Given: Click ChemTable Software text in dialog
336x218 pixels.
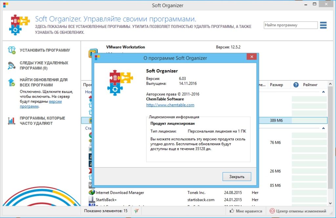Looking at the screenshot, I should point(165,99).
